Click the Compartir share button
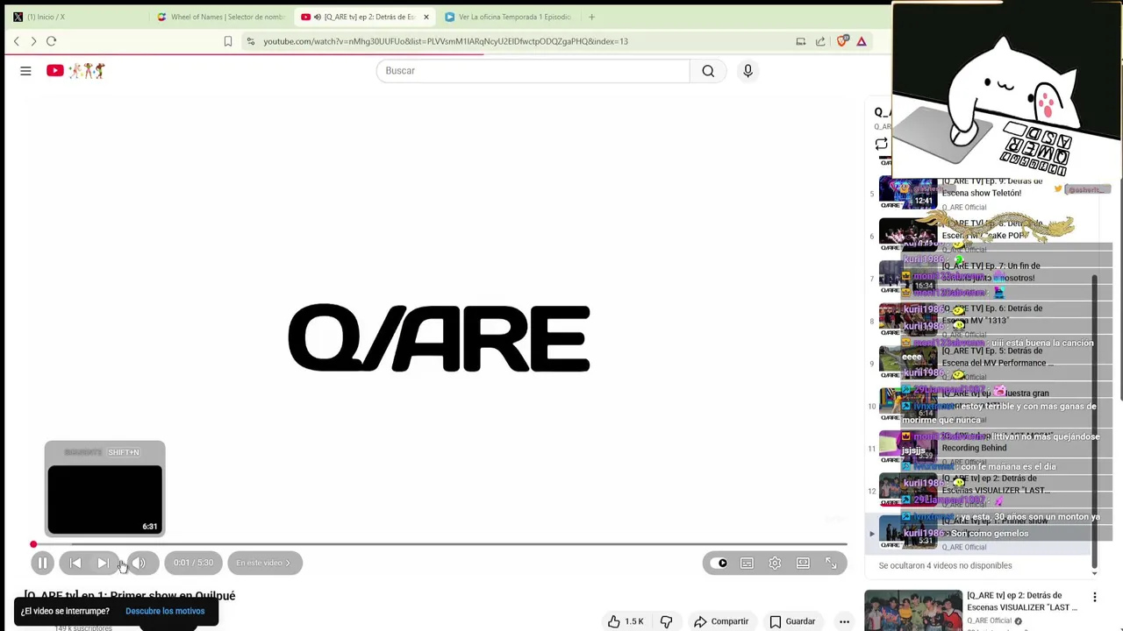Screen dimensions: 1123x631 (720, 621)
